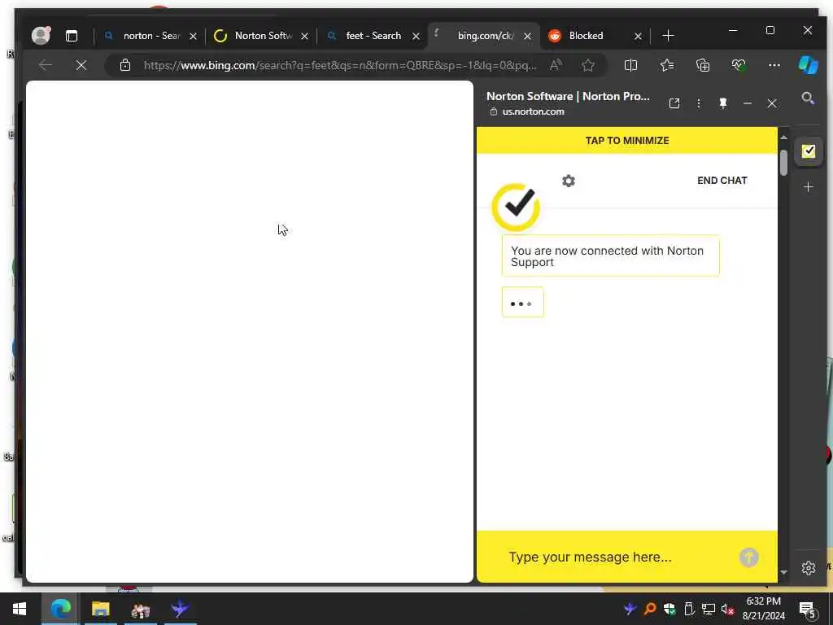Toggle split screen view
Image resolution: width=833 pixels, height=625 pixels.
[630, 65]
